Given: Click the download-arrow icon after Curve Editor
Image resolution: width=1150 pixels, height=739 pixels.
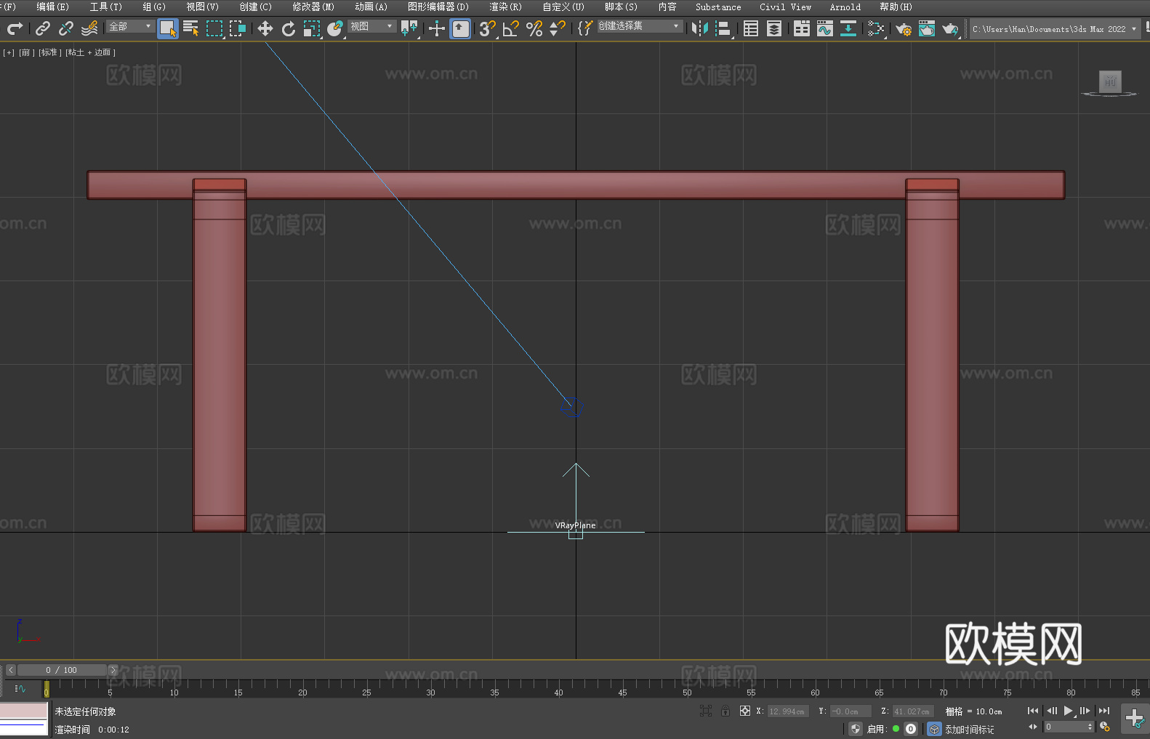Looking at the screenshot, I should (848, 28).
